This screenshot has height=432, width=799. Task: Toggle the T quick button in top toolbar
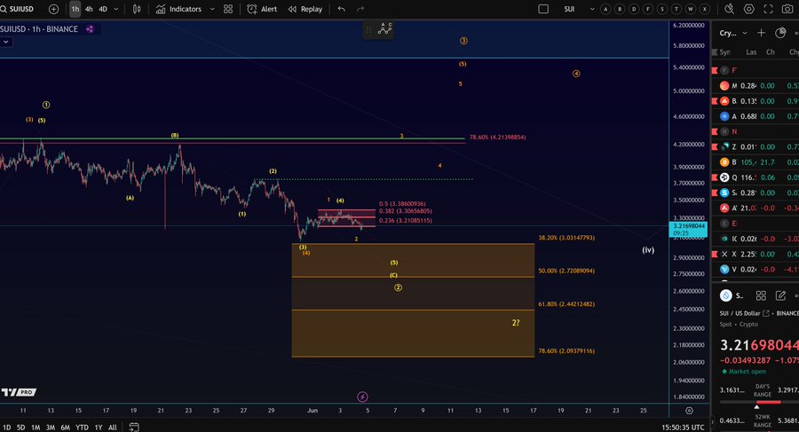[x=676, y=9]
